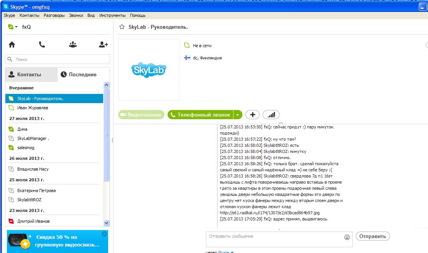Screen dimensions: 428x253
Task: Click the search field Поиск
Action: coord(58,59)
